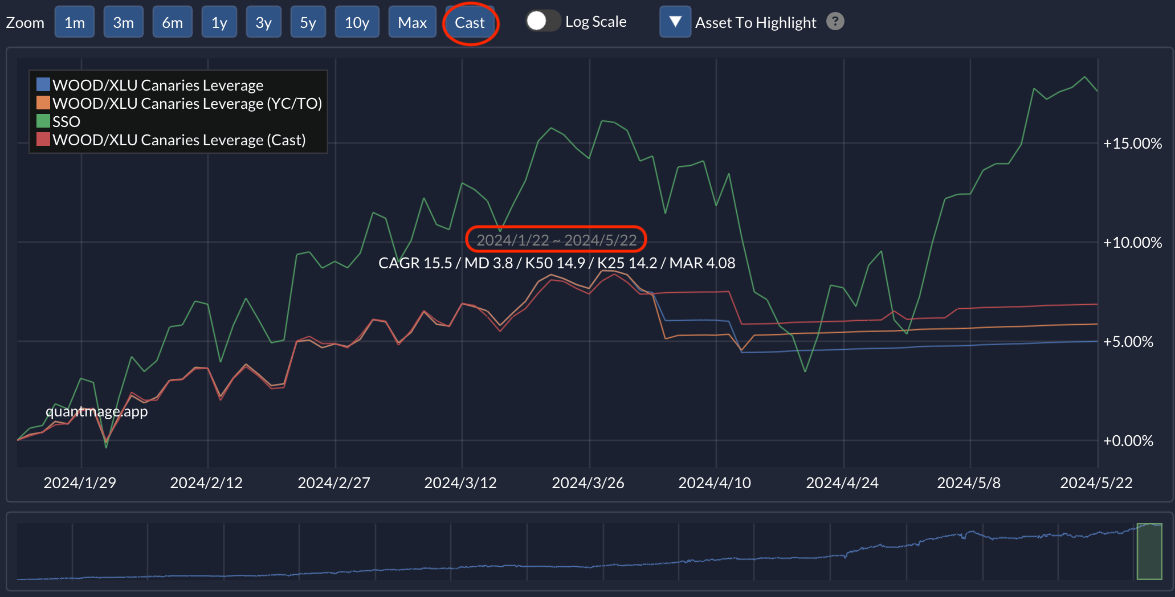
Task: Show the Max time range
Action: point(413,22)
